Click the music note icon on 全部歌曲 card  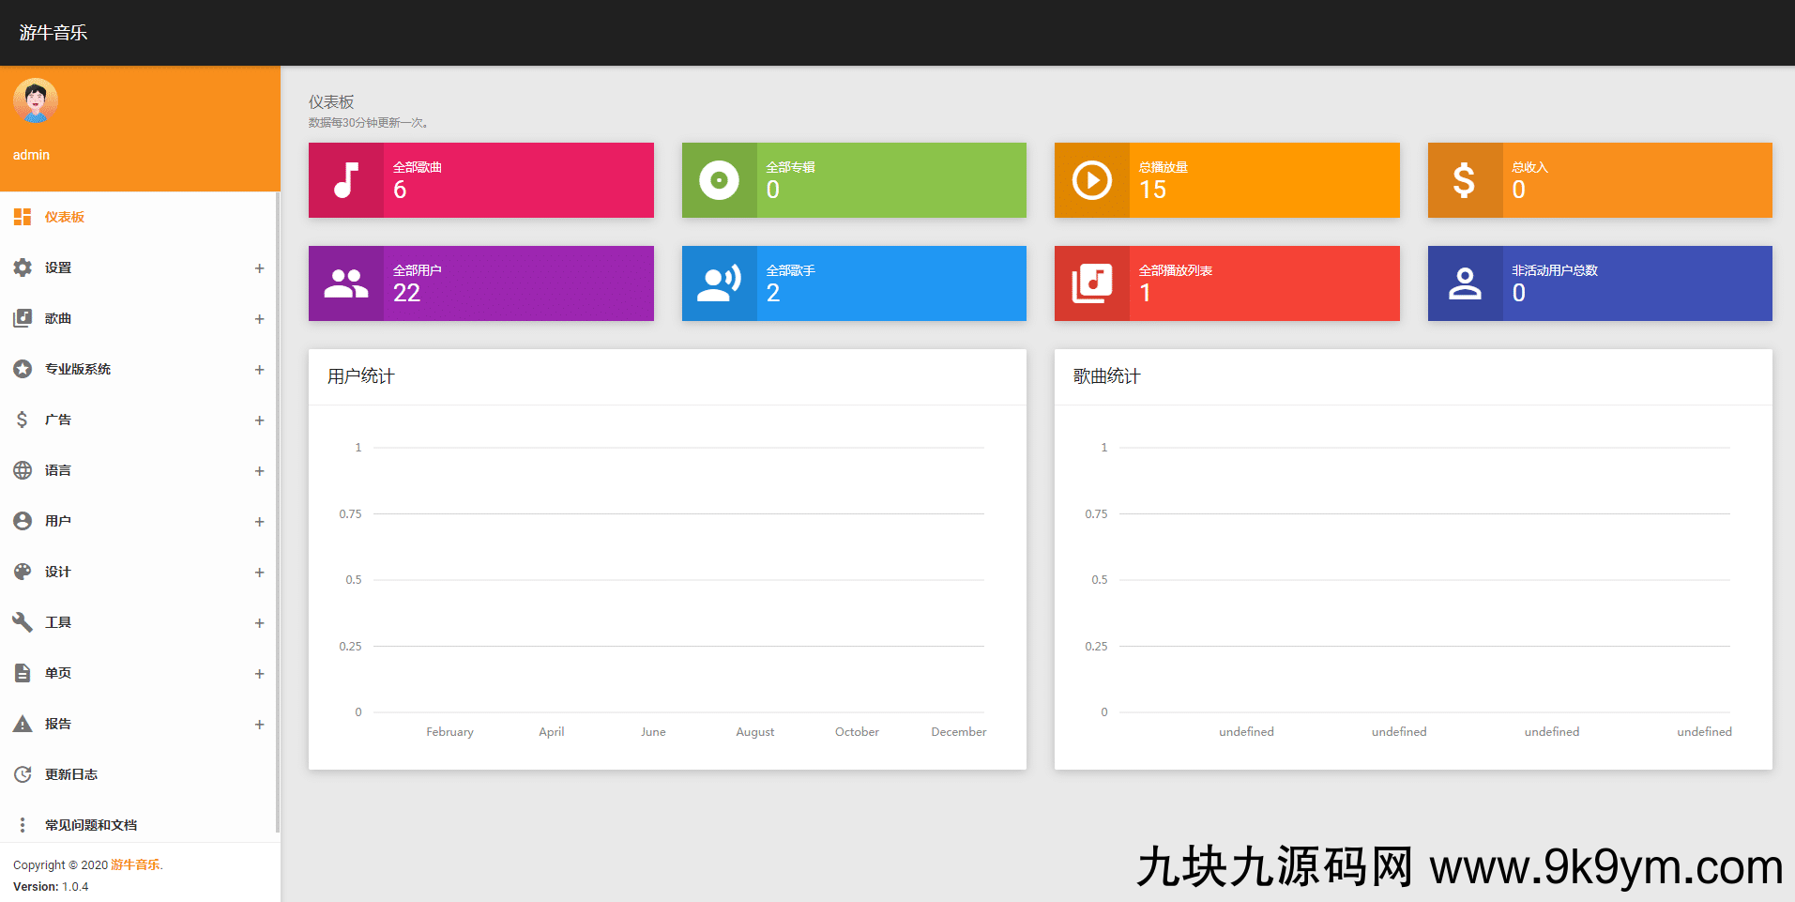(346, 180)
